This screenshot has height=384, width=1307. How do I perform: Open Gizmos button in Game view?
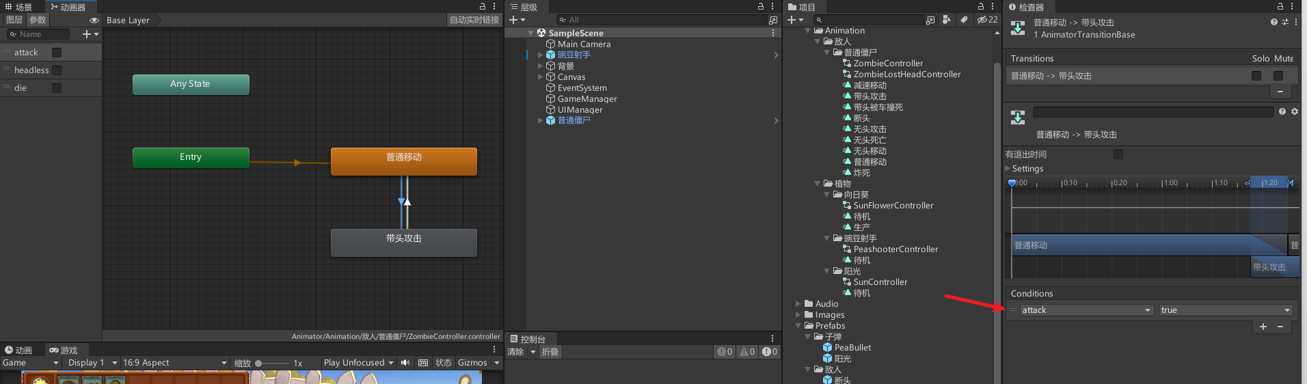(x=472, y=363)
